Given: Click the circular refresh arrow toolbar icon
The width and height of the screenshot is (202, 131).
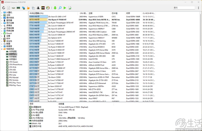Looking at the screenshot, I should pos(4,8).
